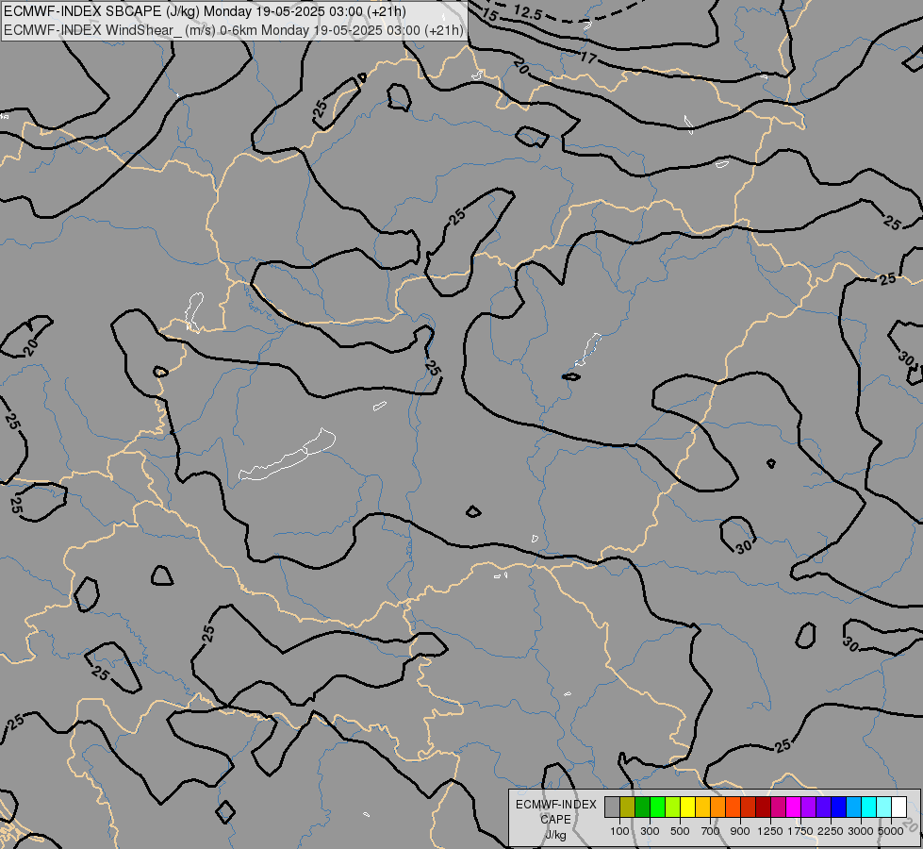This screenshot has width=923, height=849.
Task: Choose the bright green swatch above 300
Action: tap(657, 807)
